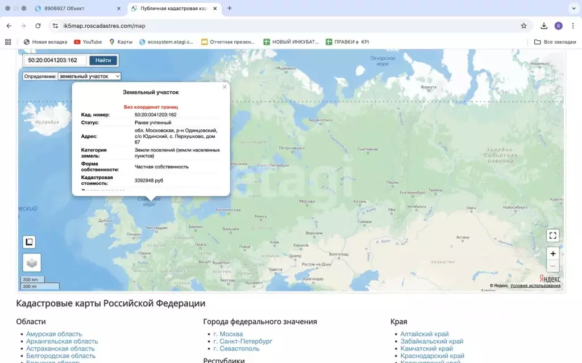This screenshot has height=363, width=582.
Task: Zoom out using the minus control
Action: coord(552,265)
